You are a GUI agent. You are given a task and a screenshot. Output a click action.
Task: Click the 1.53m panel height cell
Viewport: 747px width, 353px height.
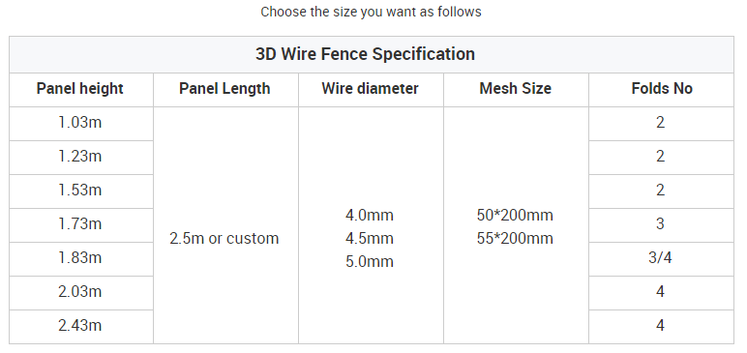(x=80, y=191)
